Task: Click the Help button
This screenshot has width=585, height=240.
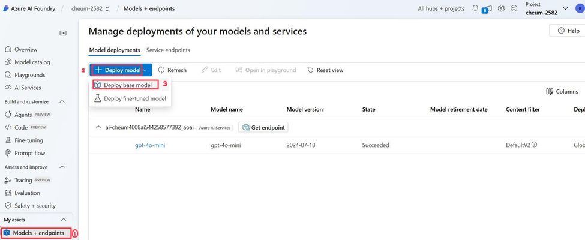Action: (x=569, y=31)
